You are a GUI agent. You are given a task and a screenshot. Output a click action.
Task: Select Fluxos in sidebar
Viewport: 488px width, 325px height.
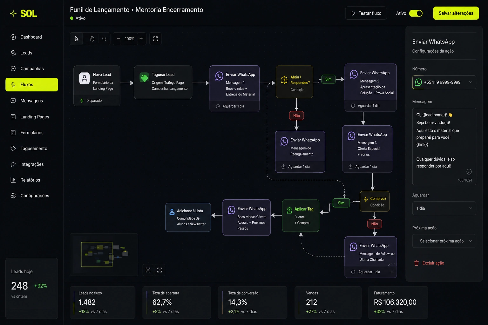pos(31,84)
